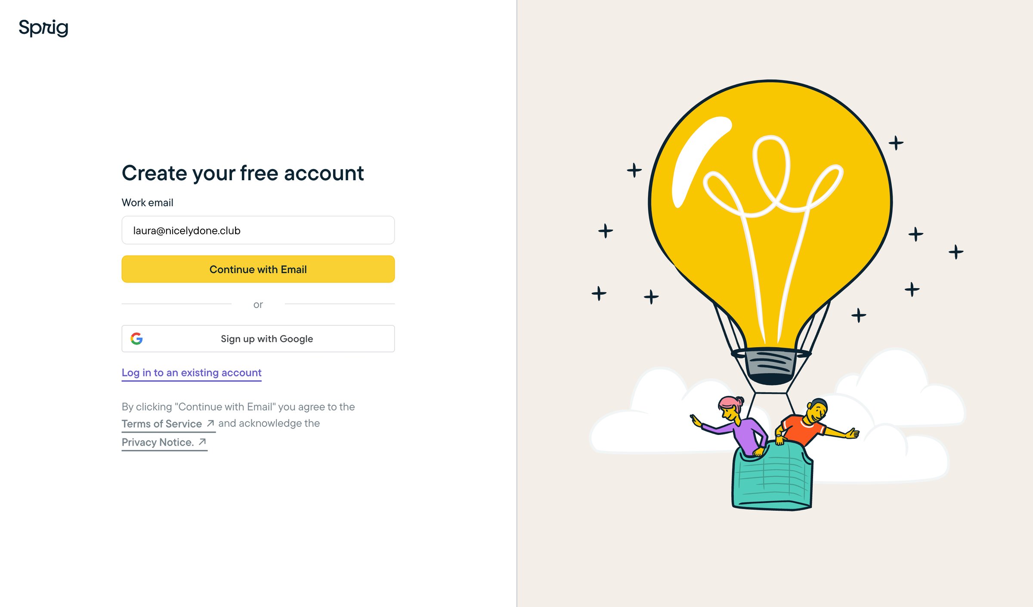The image size is (1033, 607).
Task: Click the Continue with Email button
Action: coord(258,269)
